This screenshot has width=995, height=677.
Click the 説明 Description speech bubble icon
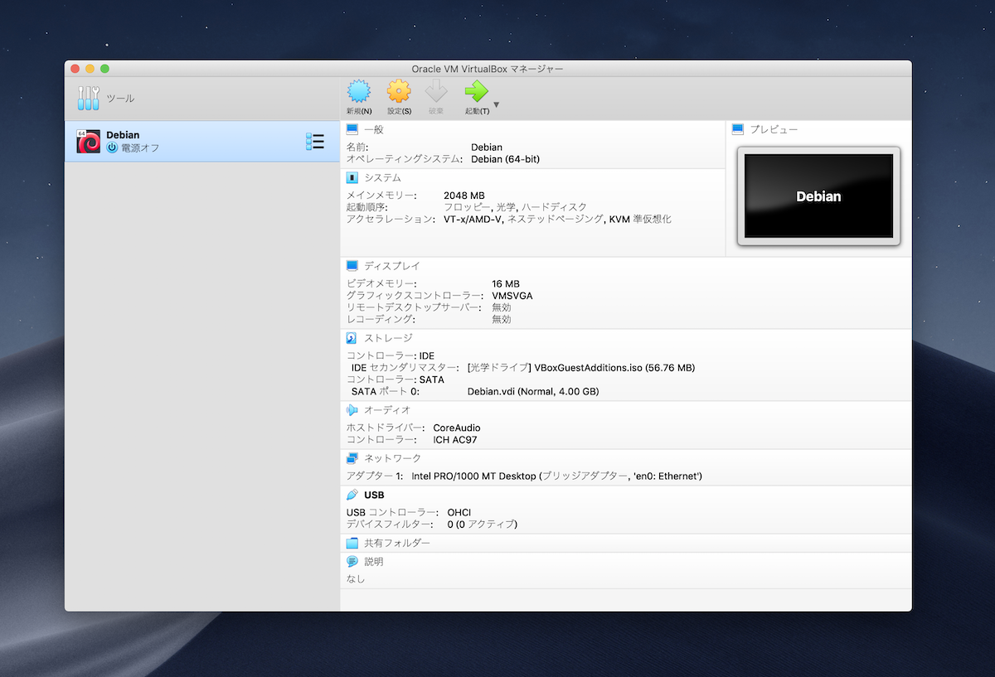(352, 561)
